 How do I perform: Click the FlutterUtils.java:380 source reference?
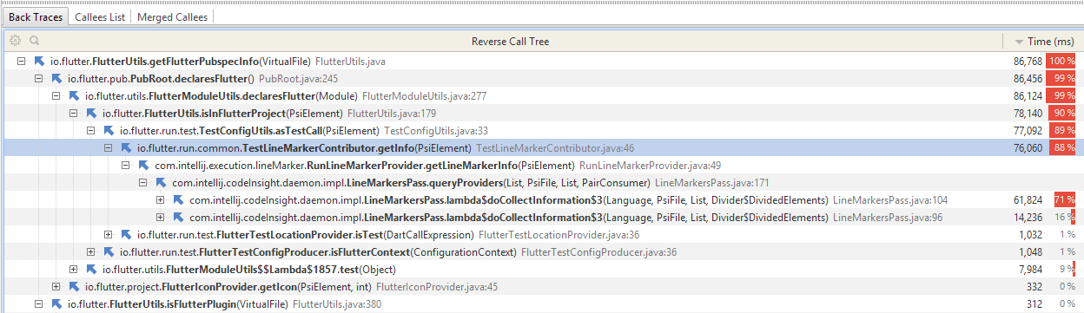point(337,304)
